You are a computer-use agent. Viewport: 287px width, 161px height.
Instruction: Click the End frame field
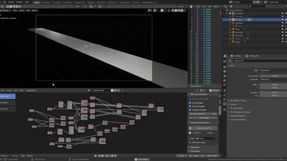click(x=212, y=156)
